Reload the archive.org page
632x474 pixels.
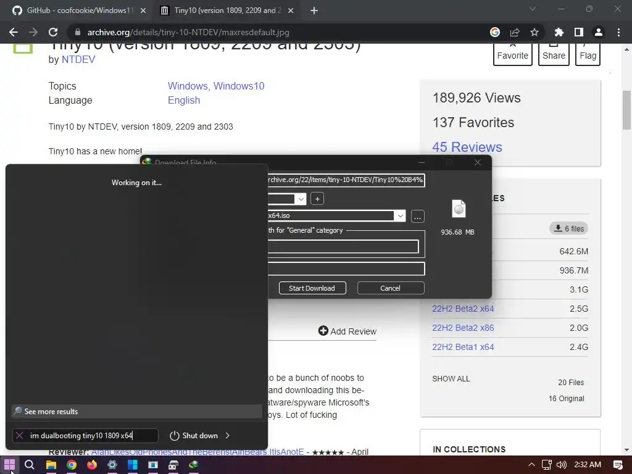pyautogui.click(x=53, y=32)
